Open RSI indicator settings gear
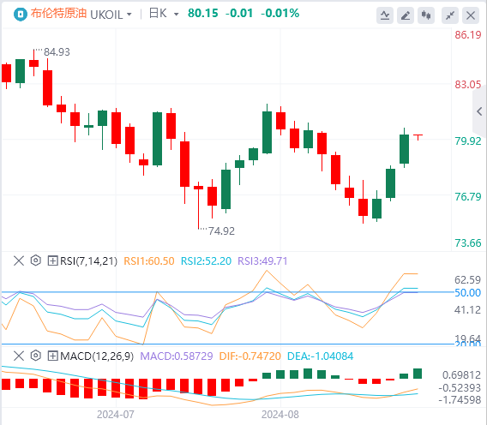487x425 pixels. tap(36, 260)
